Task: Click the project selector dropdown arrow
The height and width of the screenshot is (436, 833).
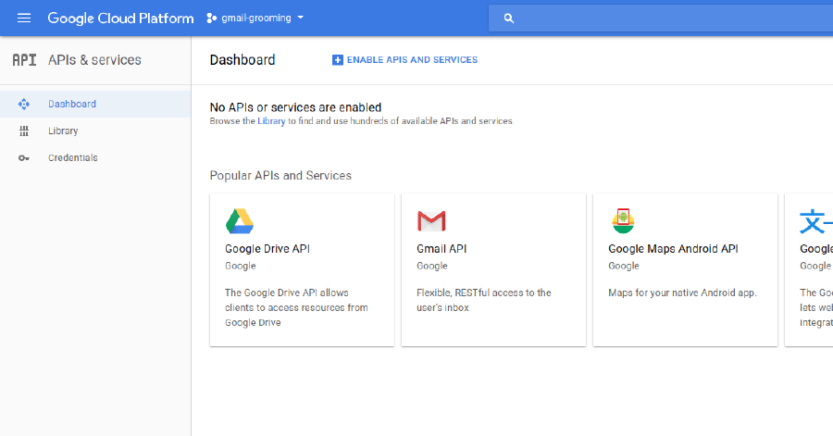Action: (x=300, y=18)
